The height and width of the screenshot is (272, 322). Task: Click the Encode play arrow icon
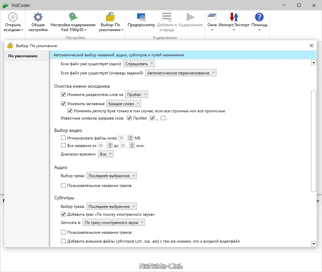[x=191, y=17]
